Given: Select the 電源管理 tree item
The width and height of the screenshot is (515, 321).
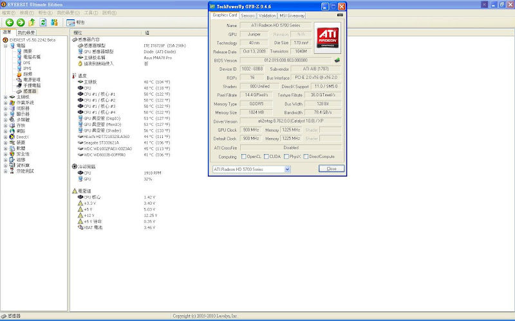Looking at the screenshot, I should [32, 80].
